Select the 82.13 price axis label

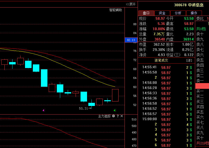(x=131, y=40)
